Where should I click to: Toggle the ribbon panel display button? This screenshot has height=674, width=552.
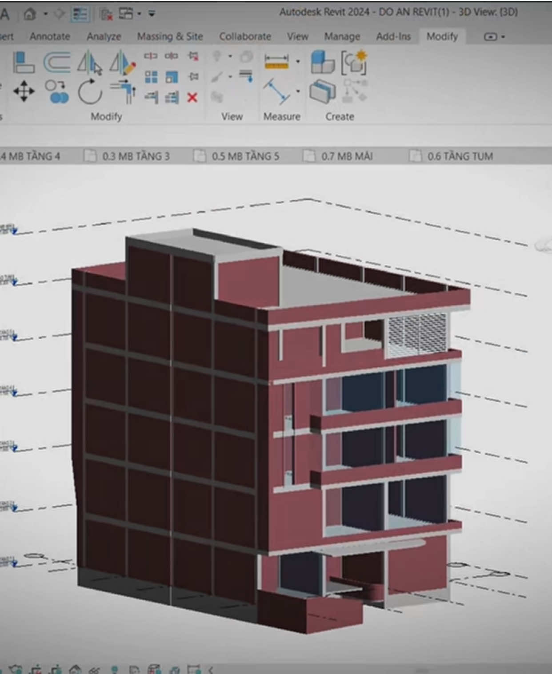tap(490, 36)
